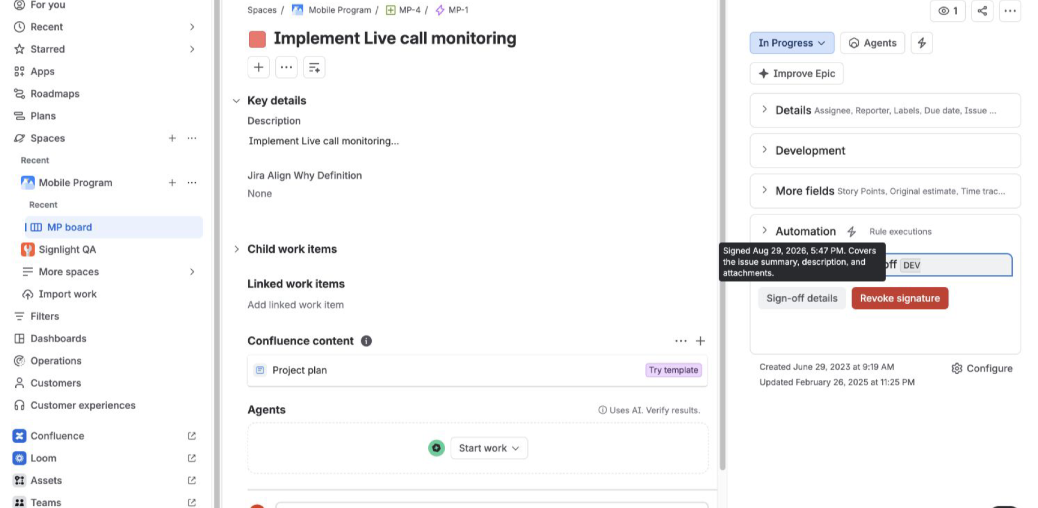Viewport: 1038px width, 508px height.
Task: Open Operations
Action: pos(56,361)
